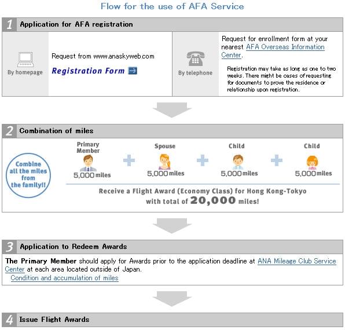Click 'The Primary Member' bold text
This screenshot has width=345, height=330.
coord(41,261)
